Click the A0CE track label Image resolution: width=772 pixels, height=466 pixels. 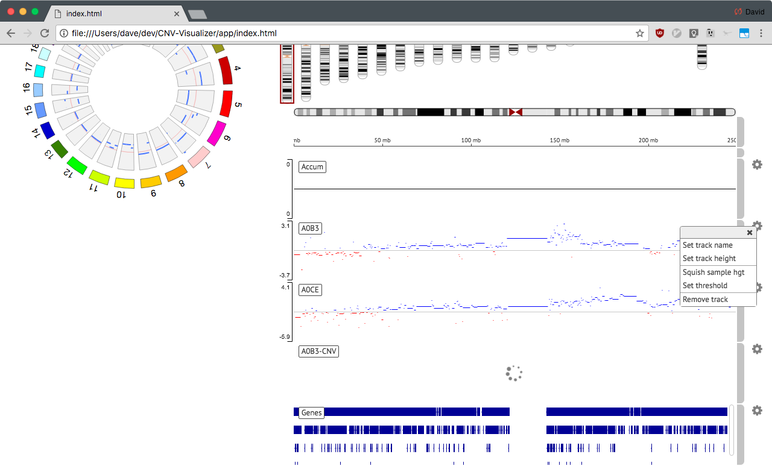310,290
